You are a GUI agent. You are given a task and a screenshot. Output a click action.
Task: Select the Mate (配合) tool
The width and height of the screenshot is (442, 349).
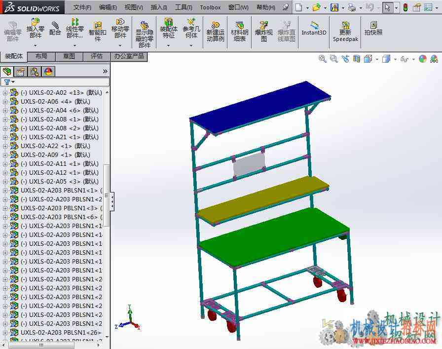(55, 28)
